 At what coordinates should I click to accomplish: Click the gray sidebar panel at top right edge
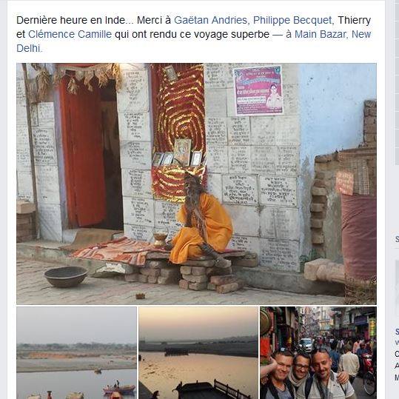click(397, 81)
